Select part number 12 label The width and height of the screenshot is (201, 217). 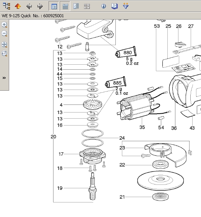60,47
